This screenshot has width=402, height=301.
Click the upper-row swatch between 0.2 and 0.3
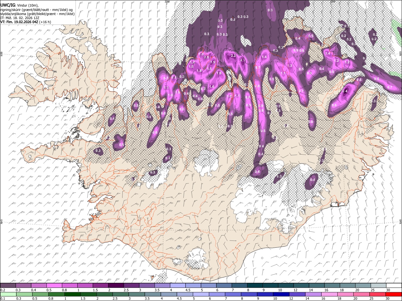click(x=8, y=286)
